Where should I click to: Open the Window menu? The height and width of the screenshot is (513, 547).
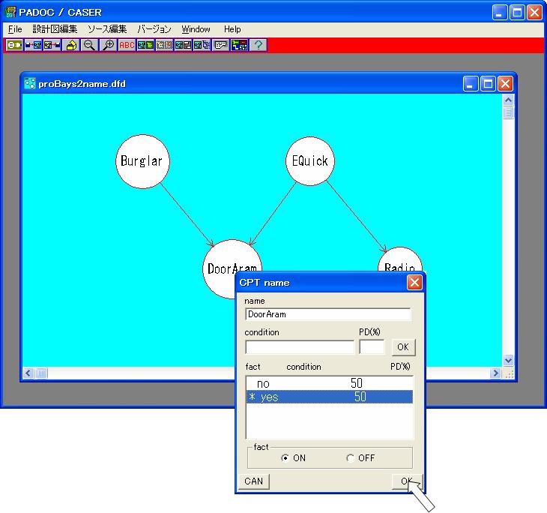coord(196,29)
